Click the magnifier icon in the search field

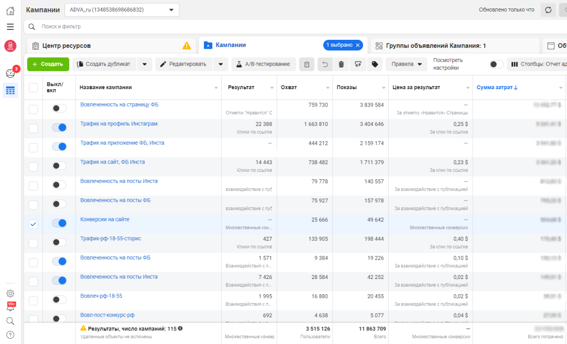point(32,27)
